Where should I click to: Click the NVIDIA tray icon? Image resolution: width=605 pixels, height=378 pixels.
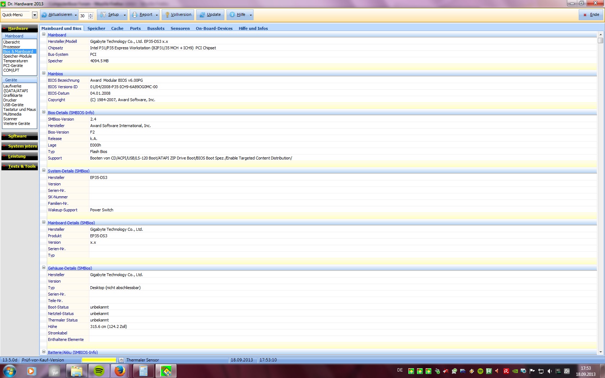(515, 371)
